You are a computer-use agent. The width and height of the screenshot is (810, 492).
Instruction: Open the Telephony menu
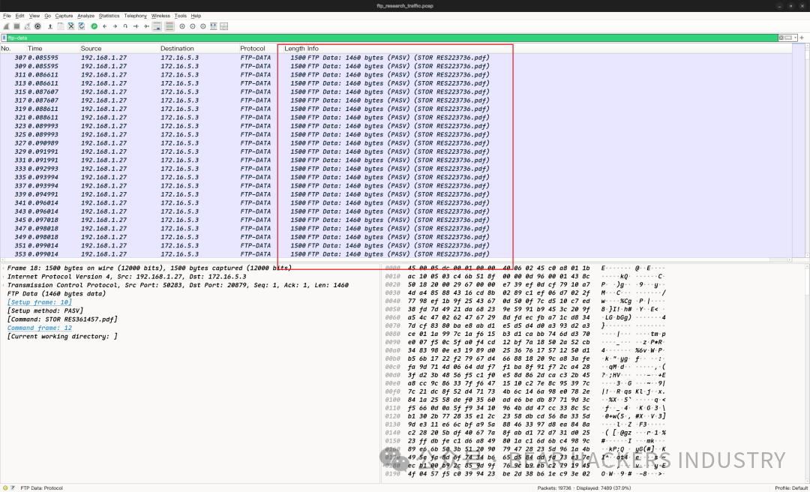coord(135,16)
